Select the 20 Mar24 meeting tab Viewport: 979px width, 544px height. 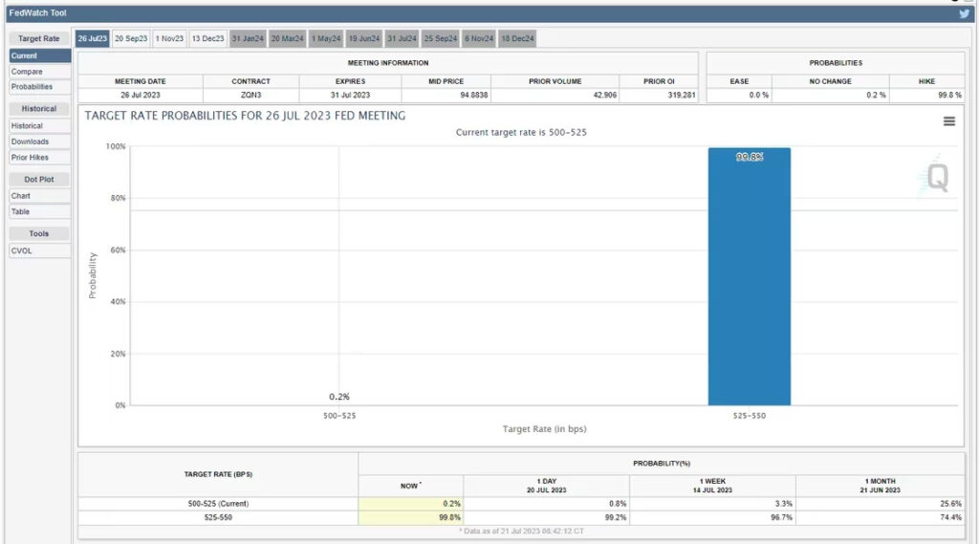287,39
